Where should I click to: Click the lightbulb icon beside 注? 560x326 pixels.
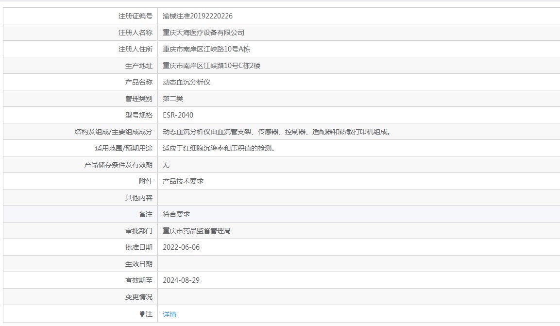tap(142, 314)
